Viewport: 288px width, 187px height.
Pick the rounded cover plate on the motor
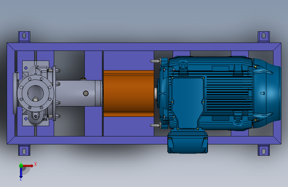click(x=188, y=103)
